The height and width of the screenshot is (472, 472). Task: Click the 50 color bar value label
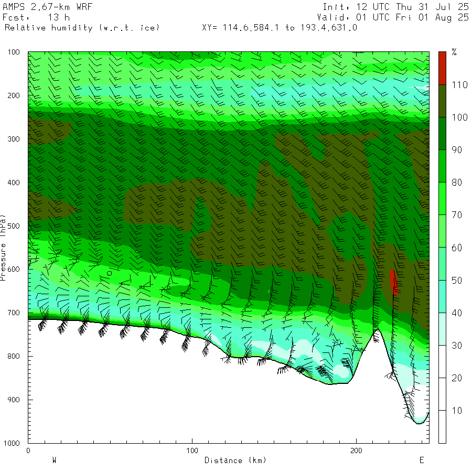(457, 280)
